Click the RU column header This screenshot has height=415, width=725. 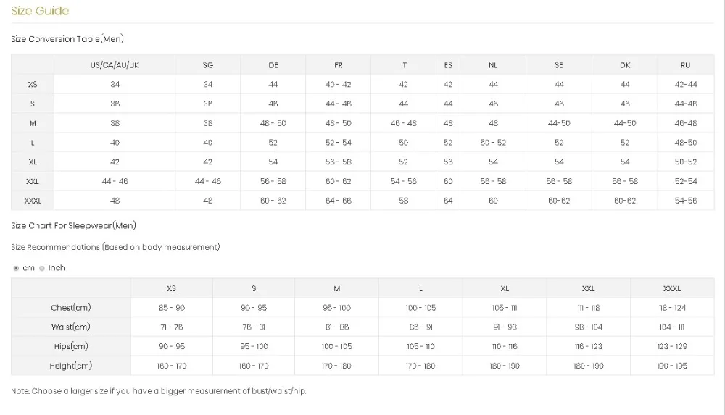[x=686, y=65]
